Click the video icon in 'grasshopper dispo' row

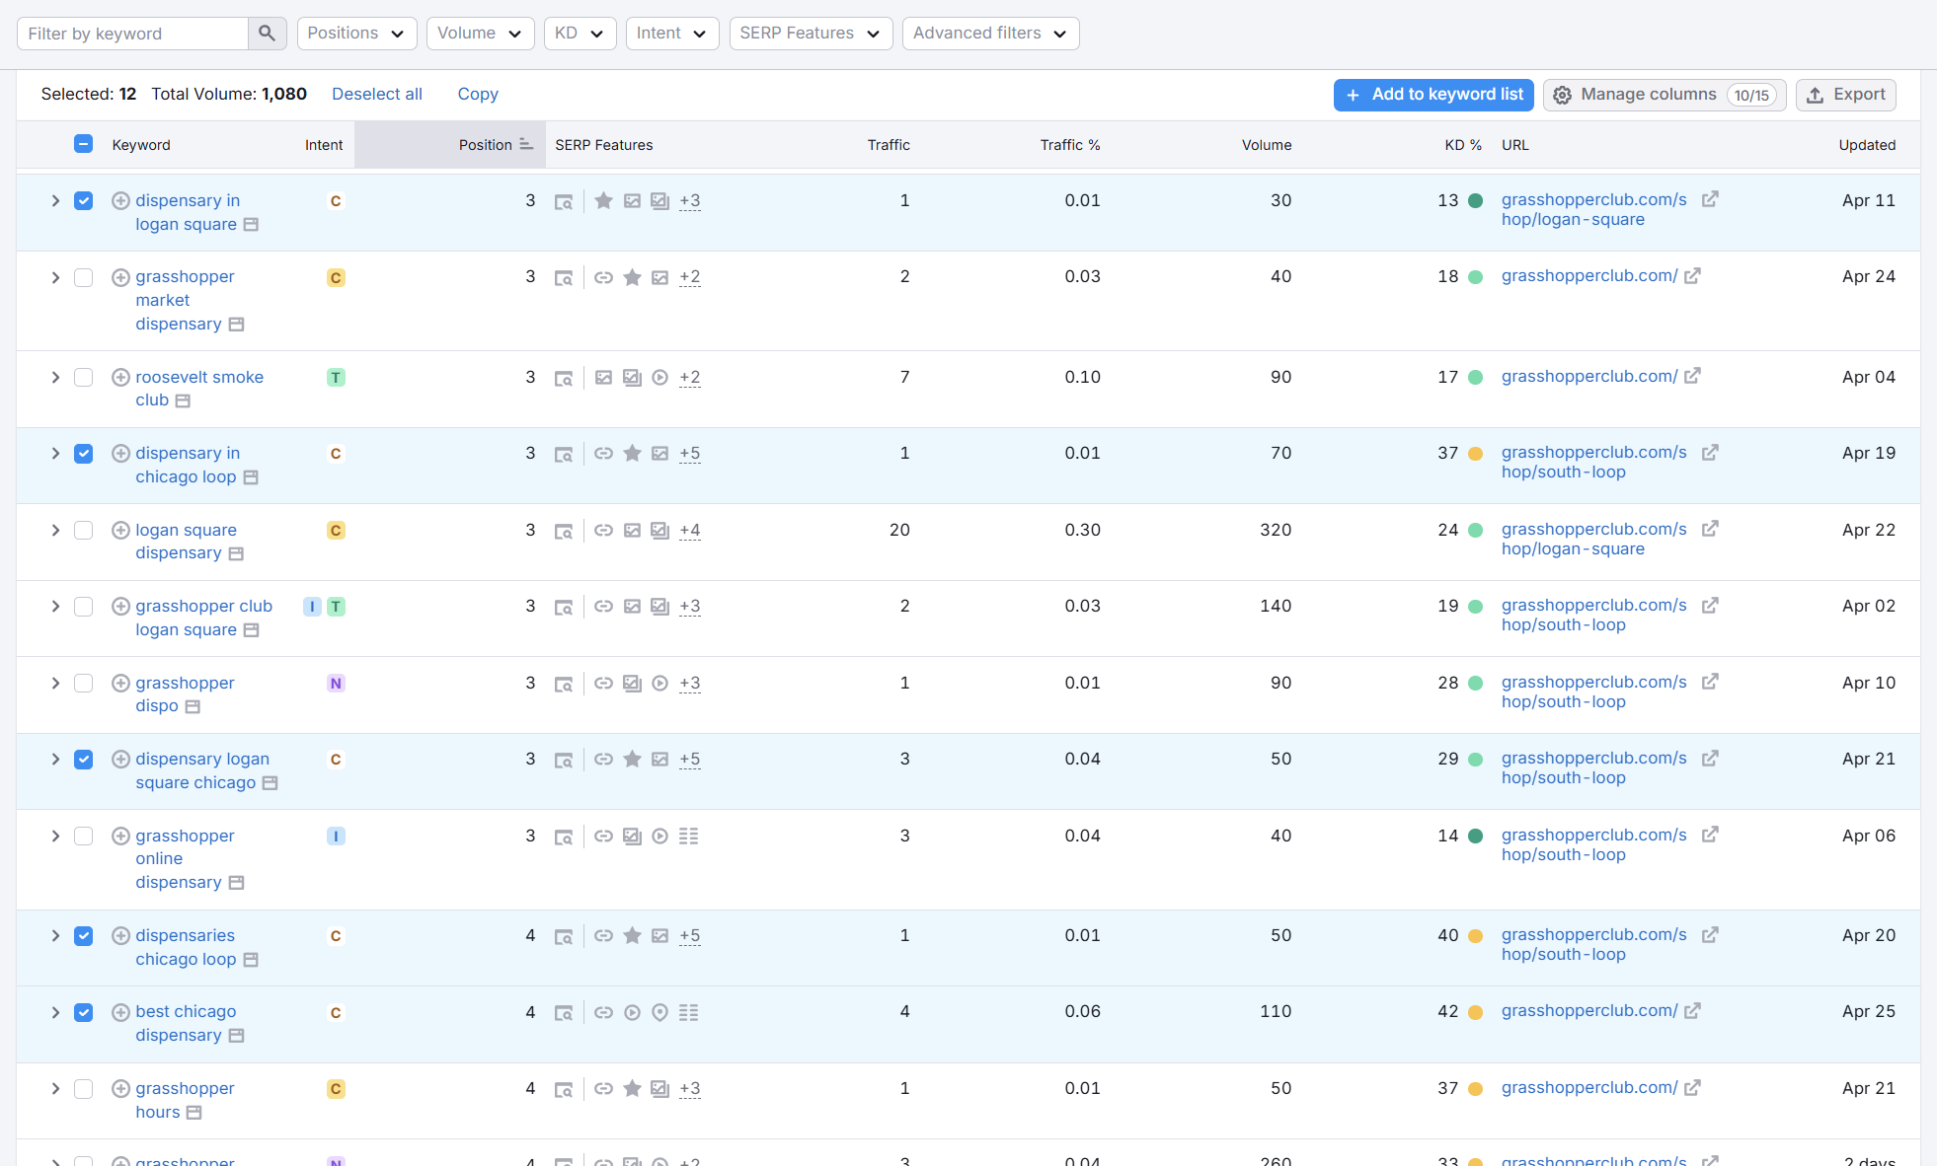pyautogui.click(x=659, y=683)
